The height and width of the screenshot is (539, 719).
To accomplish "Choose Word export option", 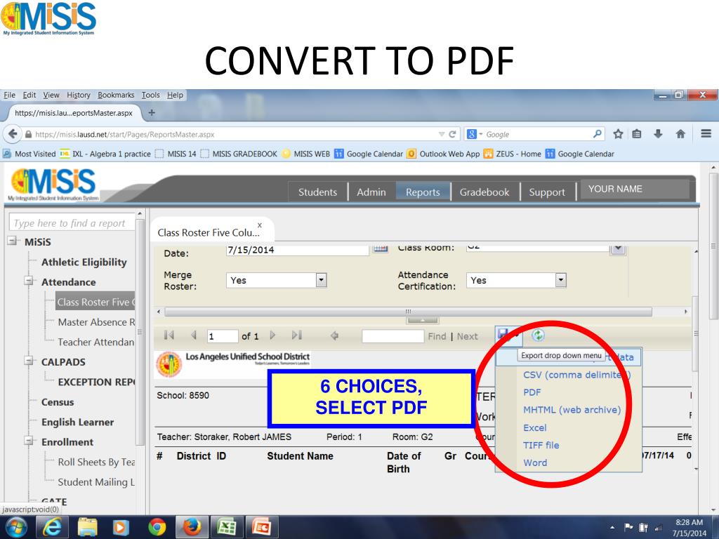I will click(x=535, y=463).
